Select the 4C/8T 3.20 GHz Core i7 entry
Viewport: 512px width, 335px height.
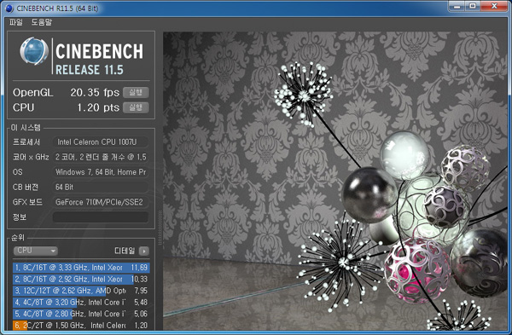[x=81, y=303]
